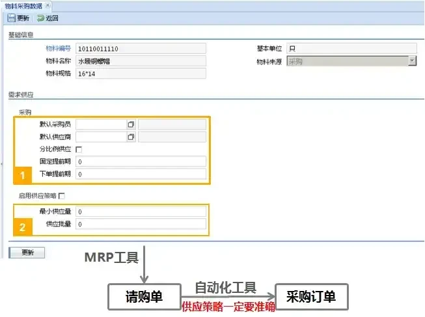
Task: Click the 自动化工具 label
Action: click(x=225, y=288)
